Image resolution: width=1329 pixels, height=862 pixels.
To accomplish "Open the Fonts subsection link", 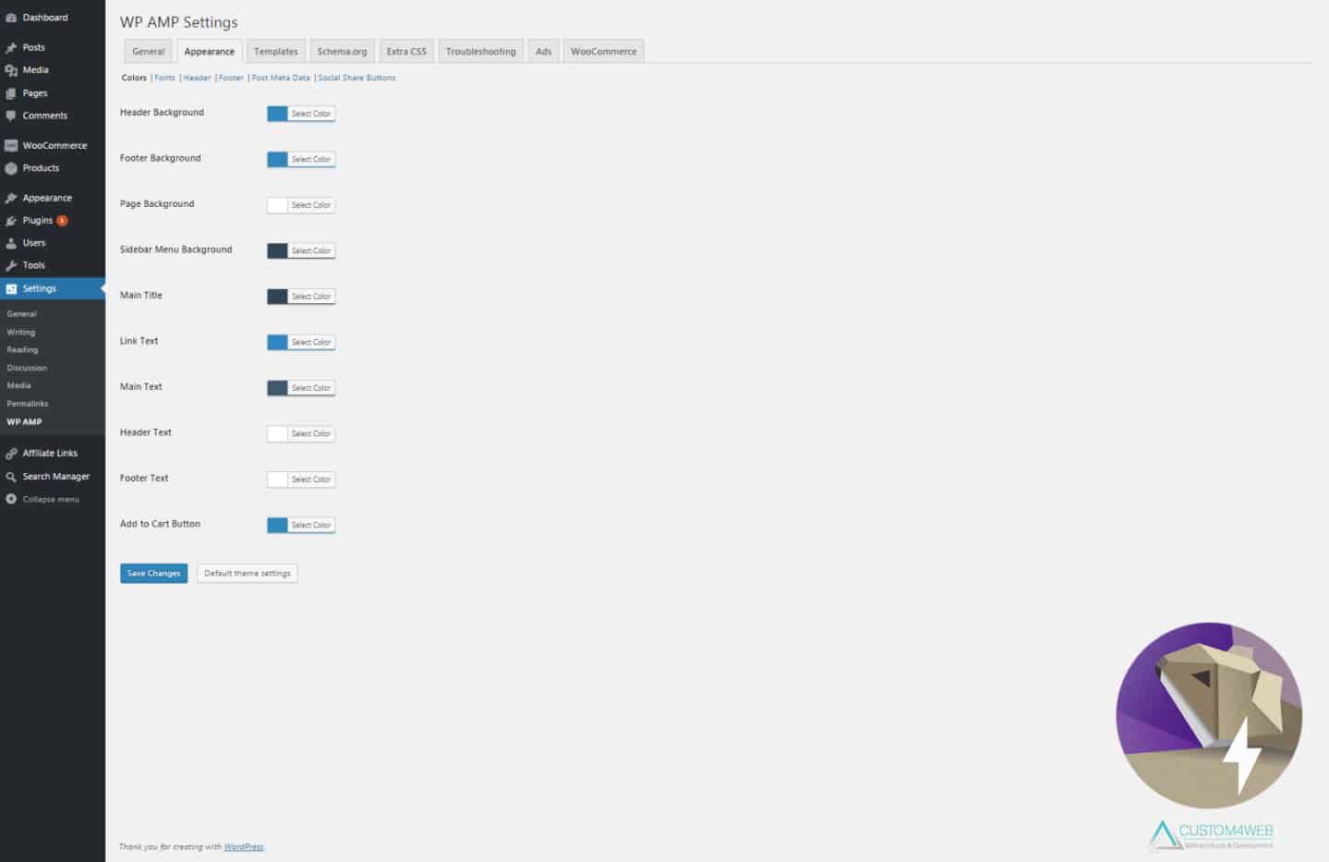I will coord(164,78).
